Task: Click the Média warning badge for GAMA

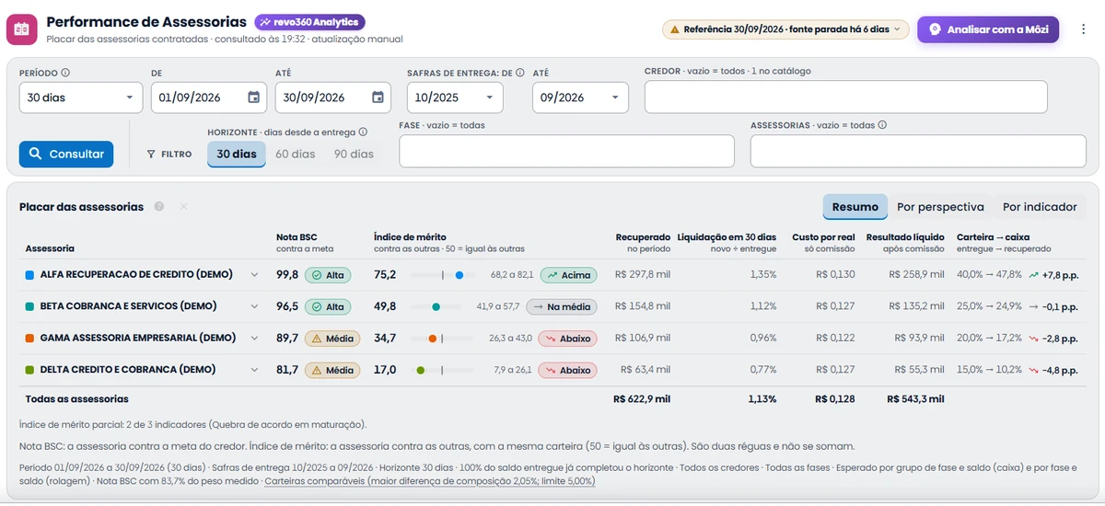Action: point(331,338)
